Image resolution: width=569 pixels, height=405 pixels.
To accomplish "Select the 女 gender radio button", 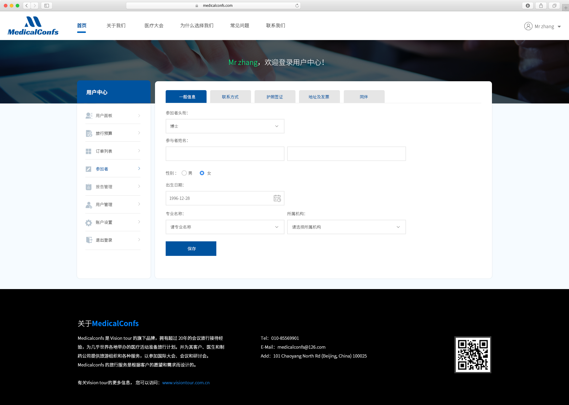I will coord(202,173).
